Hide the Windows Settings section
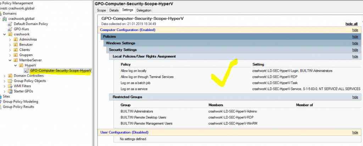The width and height of the screenshot is (363, 146). [x=355, y=43]
